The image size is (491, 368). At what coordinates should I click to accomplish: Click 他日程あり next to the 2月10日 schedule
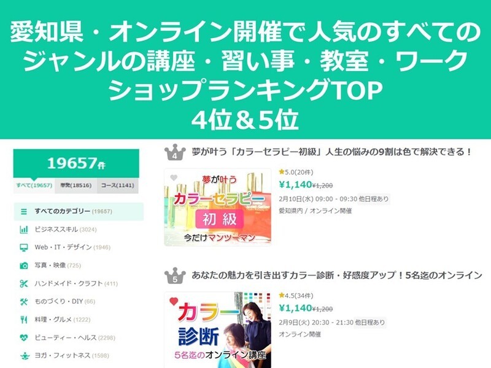(373, 199)
